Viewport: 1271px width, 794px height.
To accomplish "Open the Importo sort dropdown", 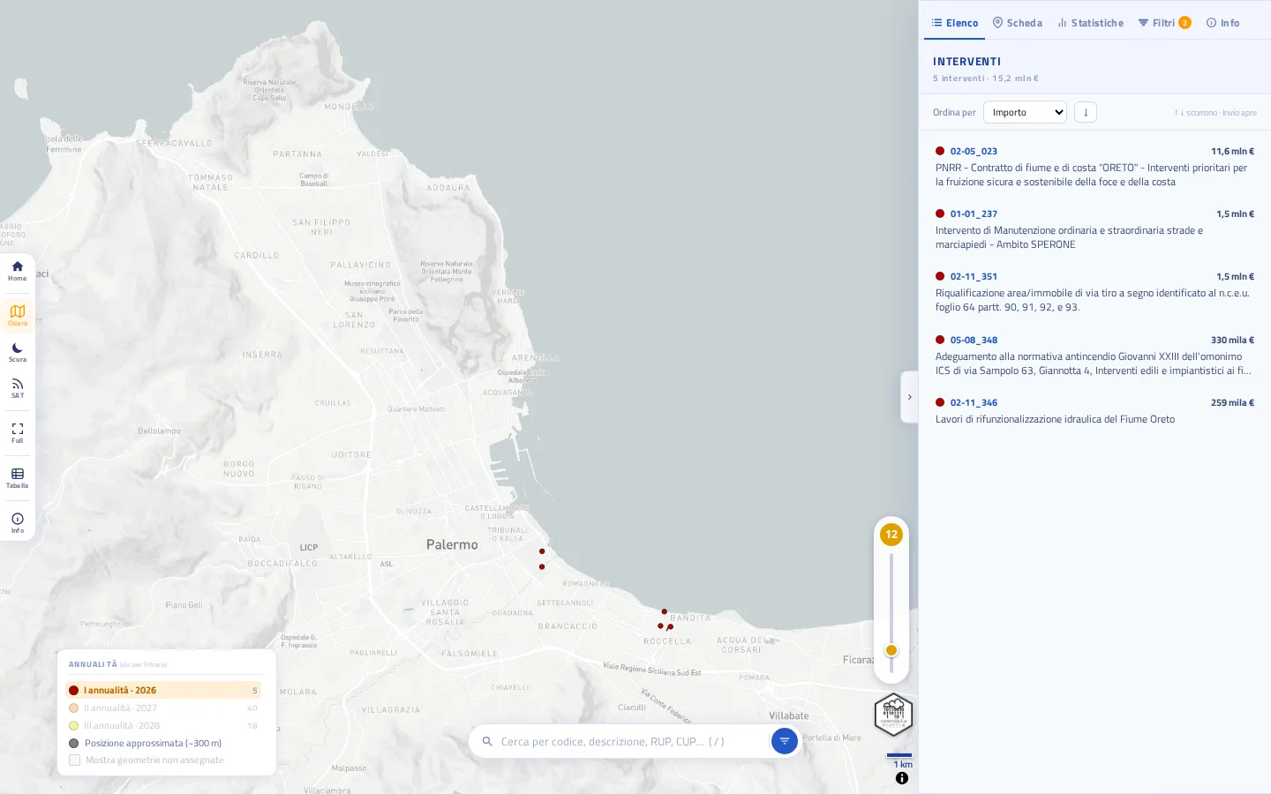I will pos(1025,112).
